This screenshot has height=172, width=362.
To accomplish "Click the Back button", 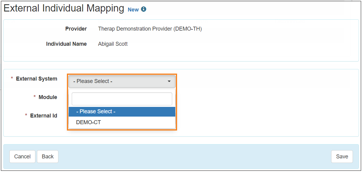I will [x=48, y=157].
